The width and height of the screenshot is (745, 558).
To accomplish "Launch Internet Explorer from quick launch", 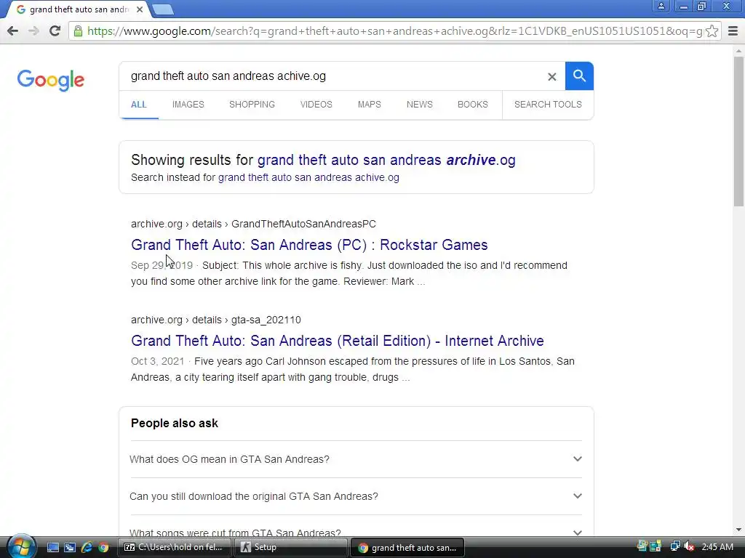I will [87, 548].
